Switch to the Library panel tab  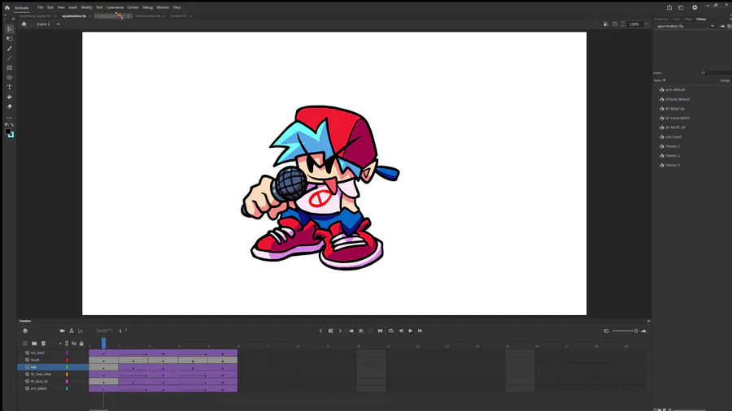(701, 19)
